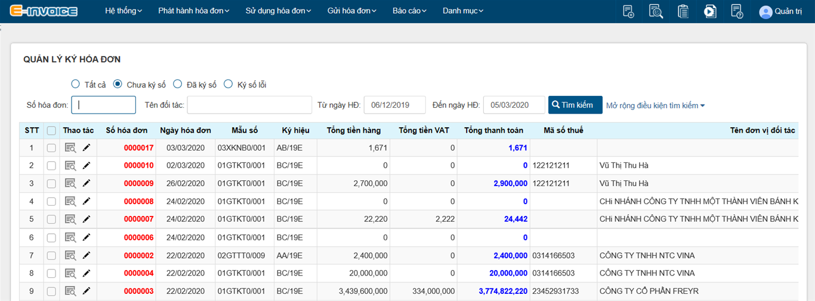Click pencil sign icon for invoice 0000009

point(87,183)
